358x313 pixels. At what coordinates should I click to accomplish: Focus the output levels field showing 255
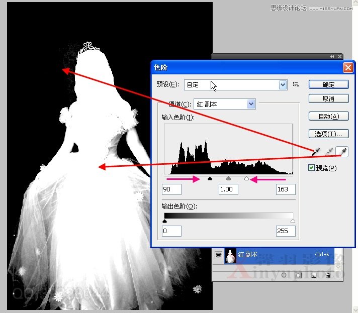(x=286, y=231)
